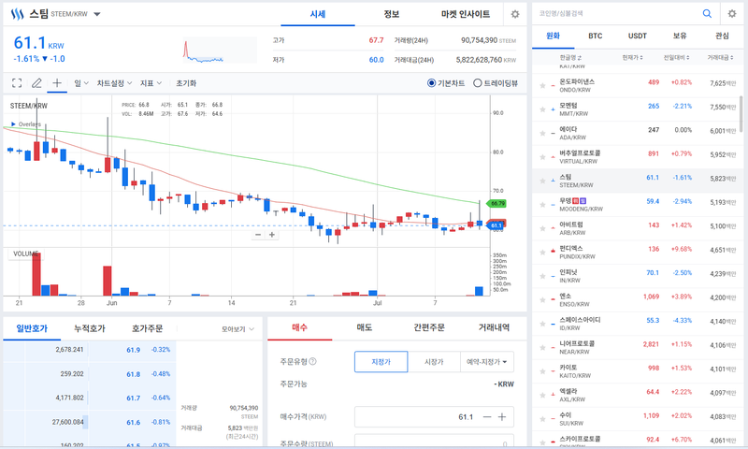
Task: Favorite AXL/KRW with its star
Action: click(x=542, y=396)
